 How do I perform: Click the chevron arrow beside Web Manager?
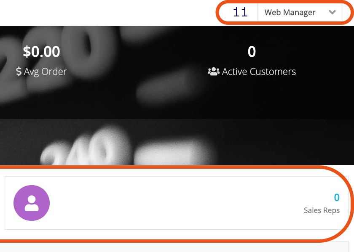click(x=332, y=12)
